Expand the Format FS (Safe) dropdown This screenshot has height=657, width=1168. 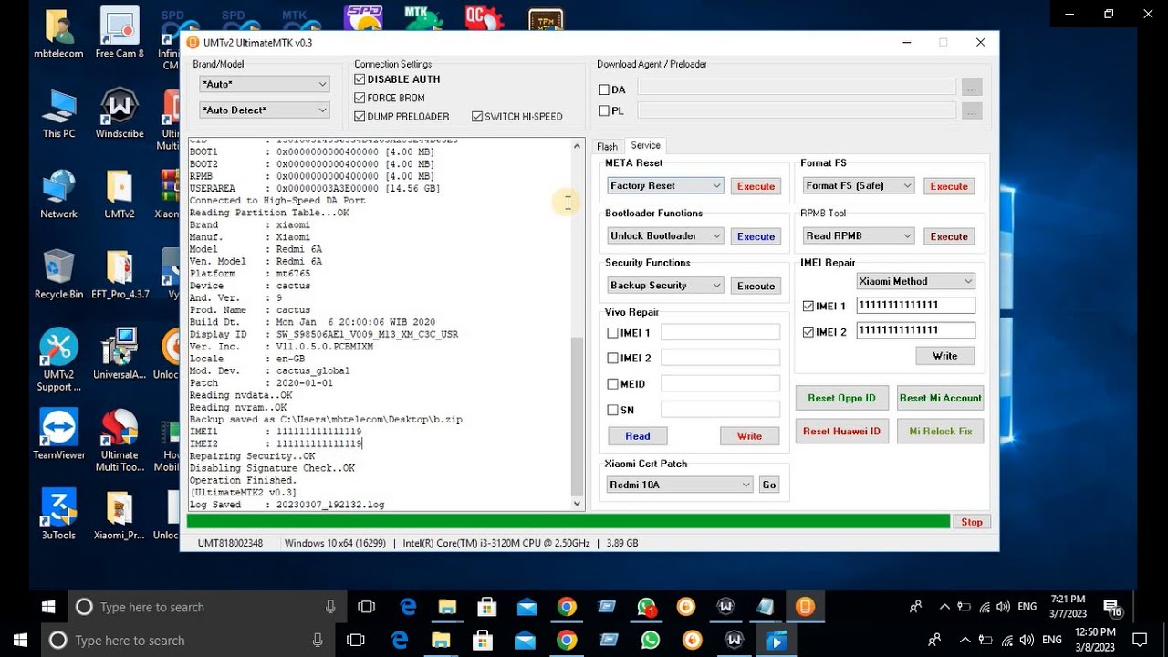(859, 185)
